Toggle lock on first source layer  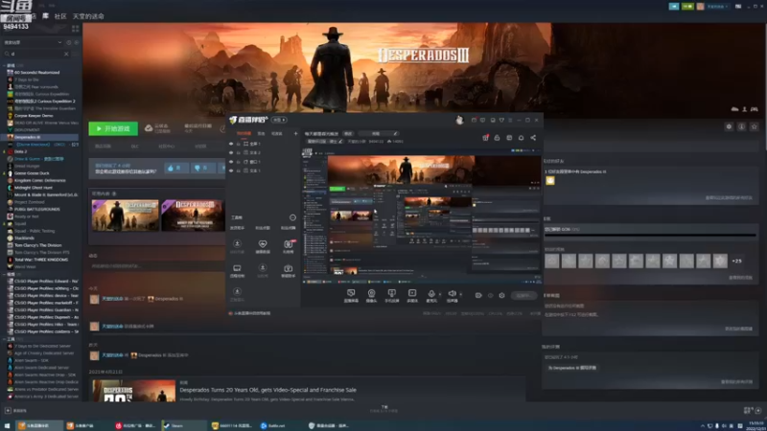pos(239,145)
